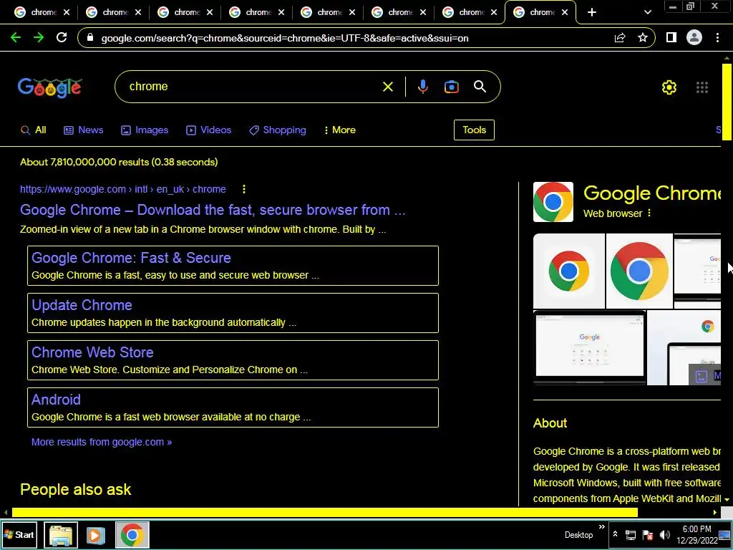Click the vertical scrollbar thumb
This screenshot has height=550, width=733.
[x=727, y=102]
